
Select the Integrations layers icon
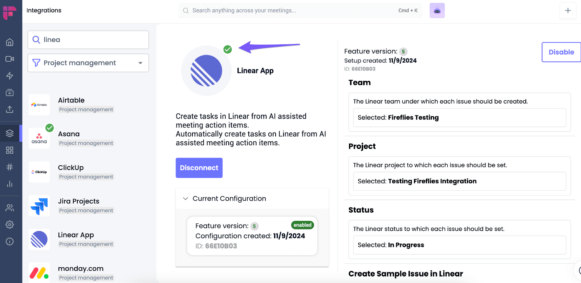coord(10,133)
